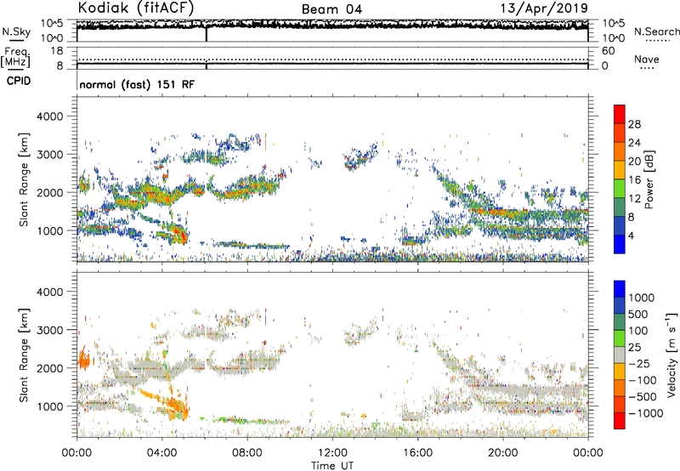Click the 'Velocity [m s-1]' colorbar label

coord(671,355)
